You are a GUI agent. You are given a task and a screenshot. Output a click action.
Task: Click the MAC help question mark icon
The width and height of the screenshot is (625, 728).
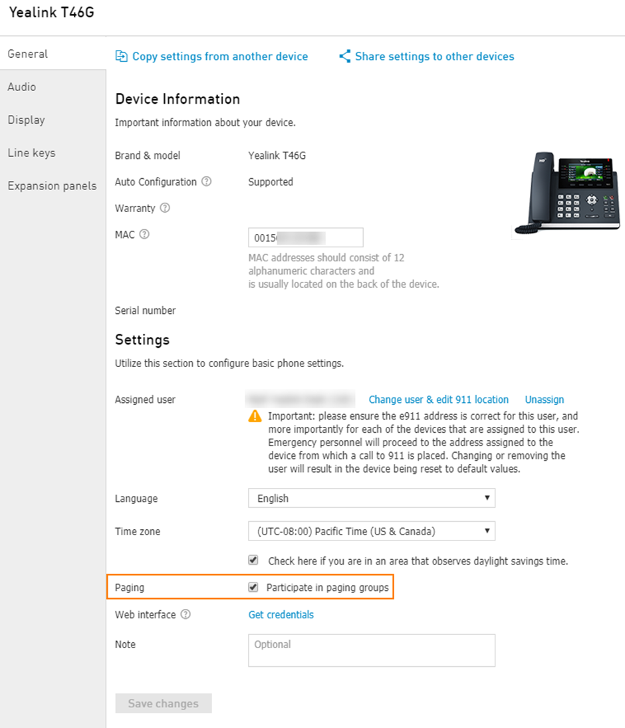[x=144, y=234]
